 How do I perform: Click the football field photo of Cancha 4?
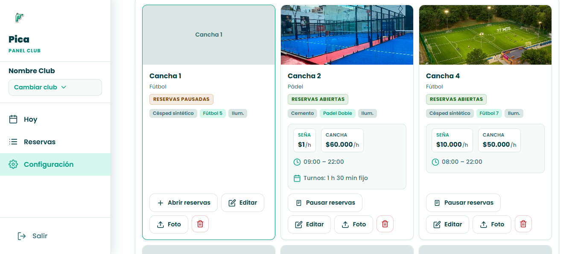tap(485, 35)
